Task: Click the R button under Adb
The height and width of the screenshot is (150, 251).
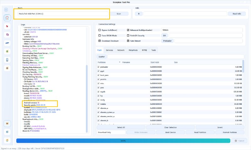Action: click(139, 14)
